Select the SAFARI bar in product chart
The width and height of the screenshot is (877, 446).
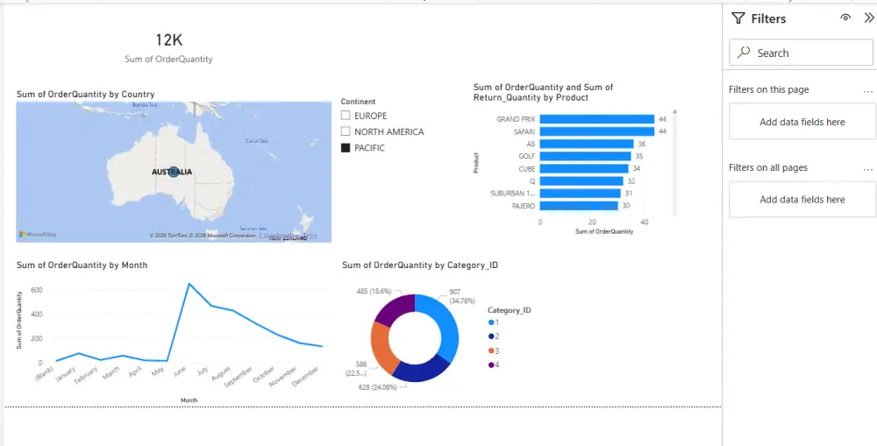point(596,132)
